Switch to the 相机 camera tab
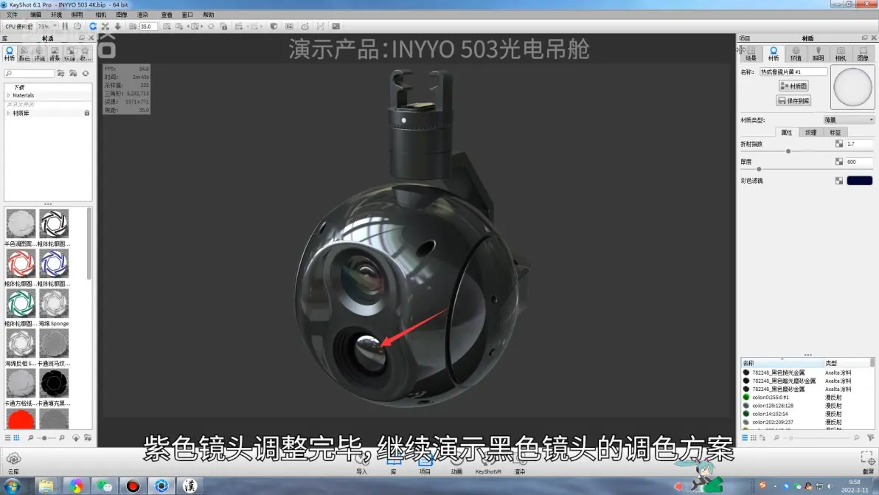This screenshot has width=879, height=495. pyautogui.click(x=841, y=54)
